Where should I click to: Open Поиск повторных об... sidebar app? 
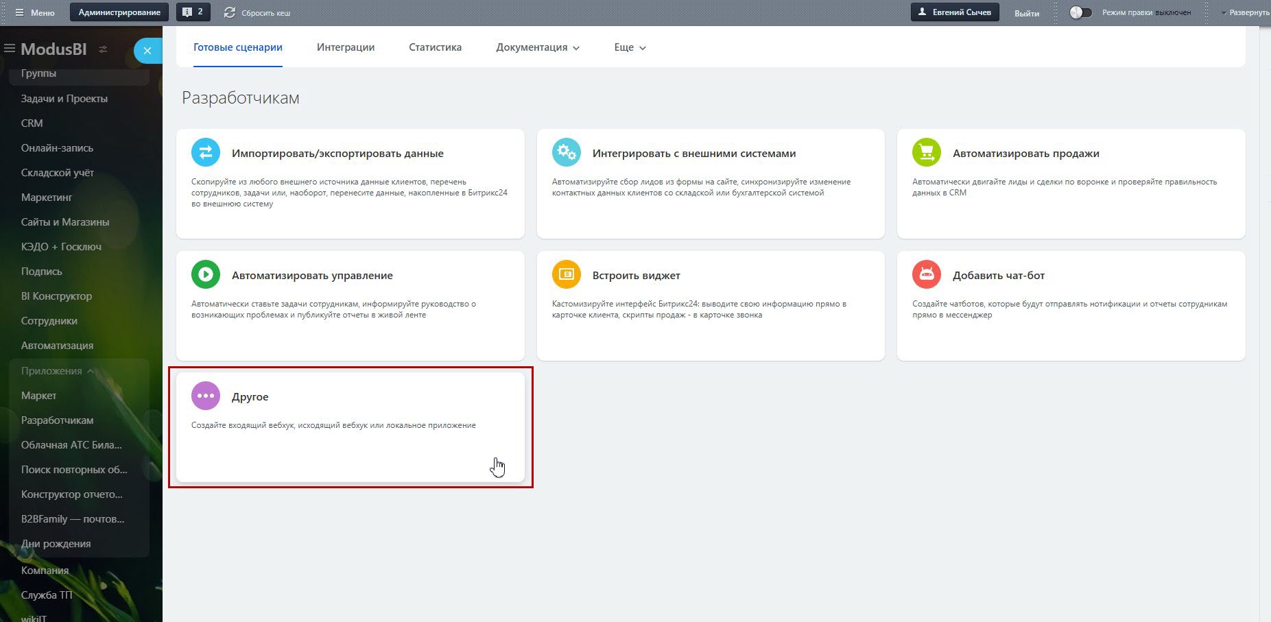74,470
